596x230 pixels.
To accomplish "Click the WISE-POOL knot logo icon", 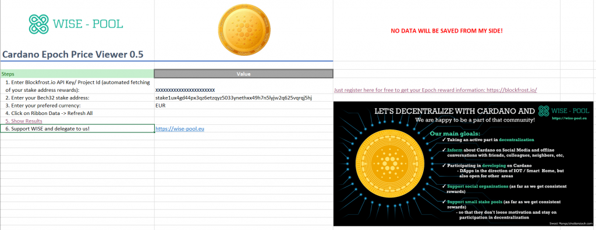I will [x=39, y=24].
